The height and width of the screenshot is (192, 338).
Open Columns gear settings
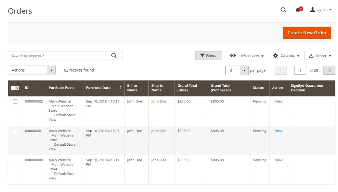pos(275,56)
